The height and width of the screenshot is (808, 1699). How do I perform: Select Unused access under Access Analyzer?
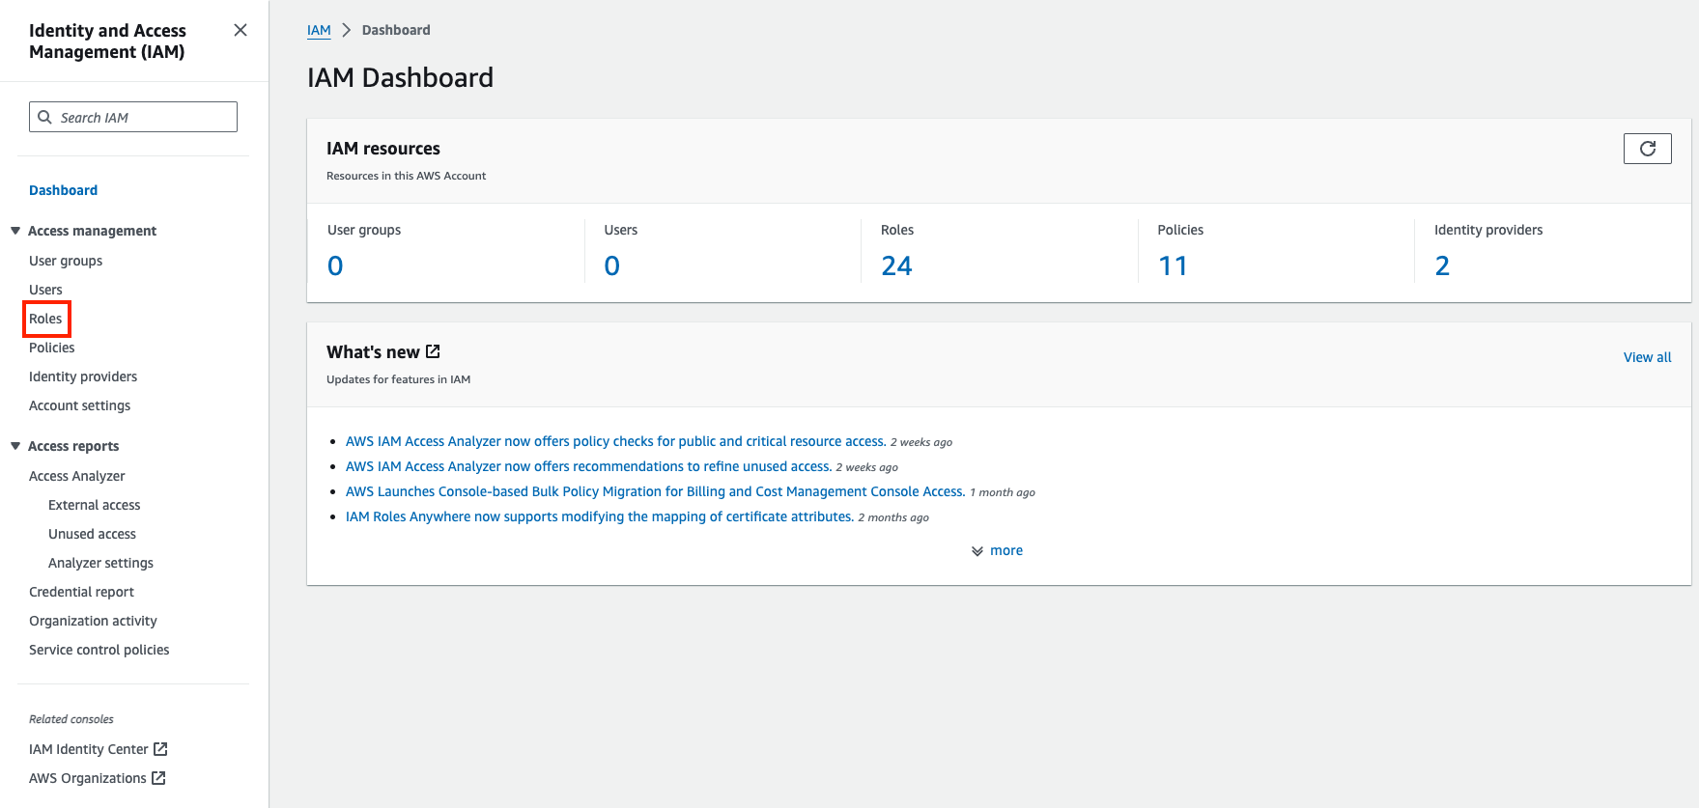click(92, 534)
